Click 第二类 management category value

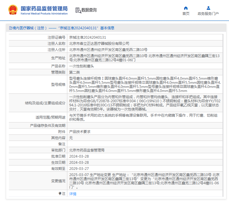pyautogui.click(x=74, y=72)
